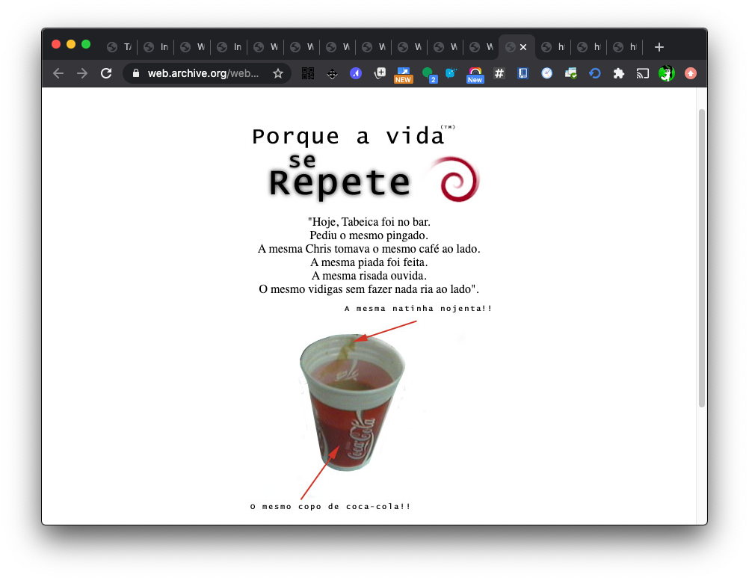
Task: Open the user profile avatar
Action: (666, 73)
